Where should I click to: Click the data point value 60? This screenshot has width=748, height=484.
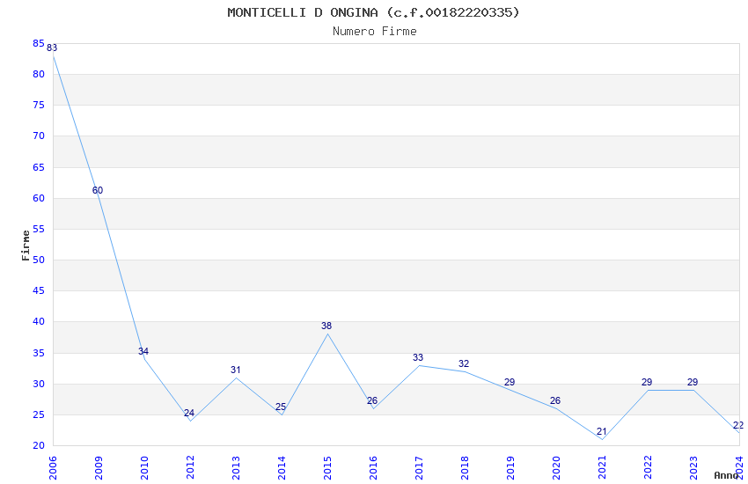tap(98, 190)
